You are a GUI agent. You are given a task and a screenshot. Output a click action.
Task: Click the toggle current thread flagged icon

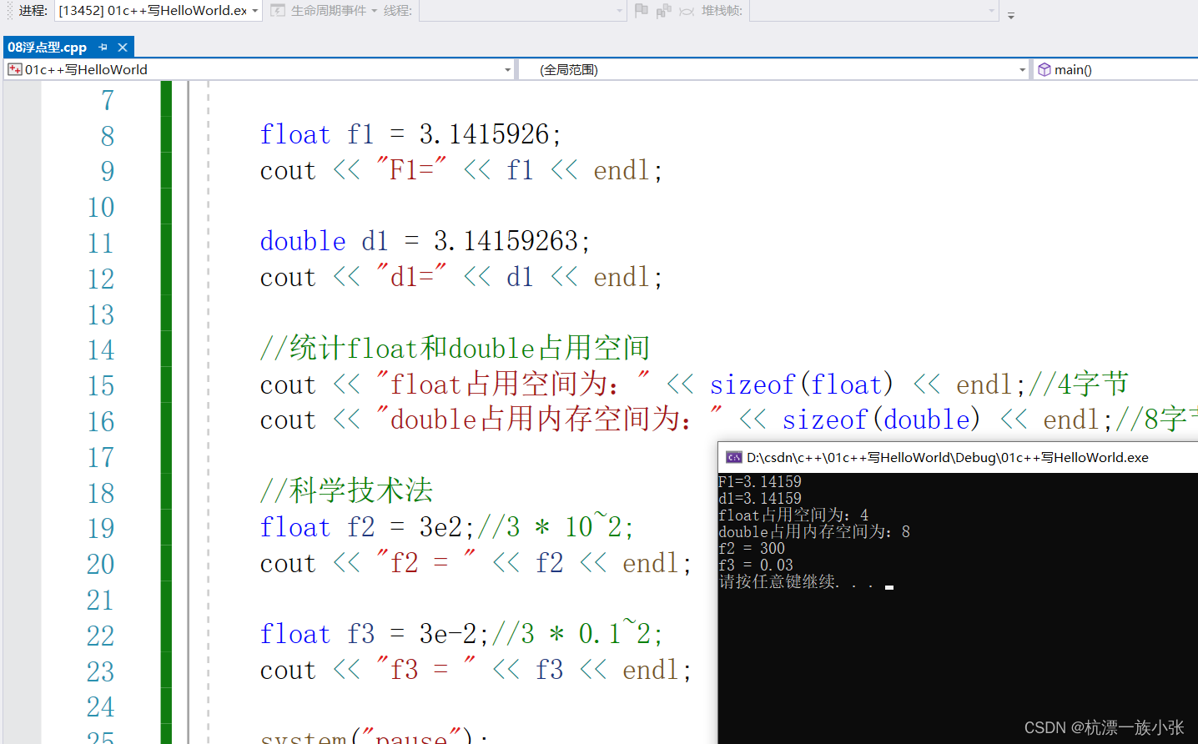click(x=687, y=11)
